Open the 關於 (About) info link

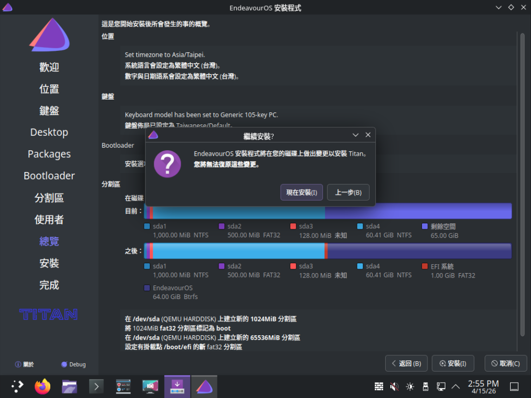24,364
